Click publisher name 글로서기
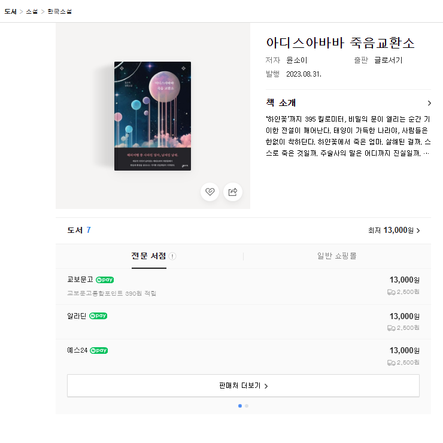443x443 pixels. (x=388, y=60)
